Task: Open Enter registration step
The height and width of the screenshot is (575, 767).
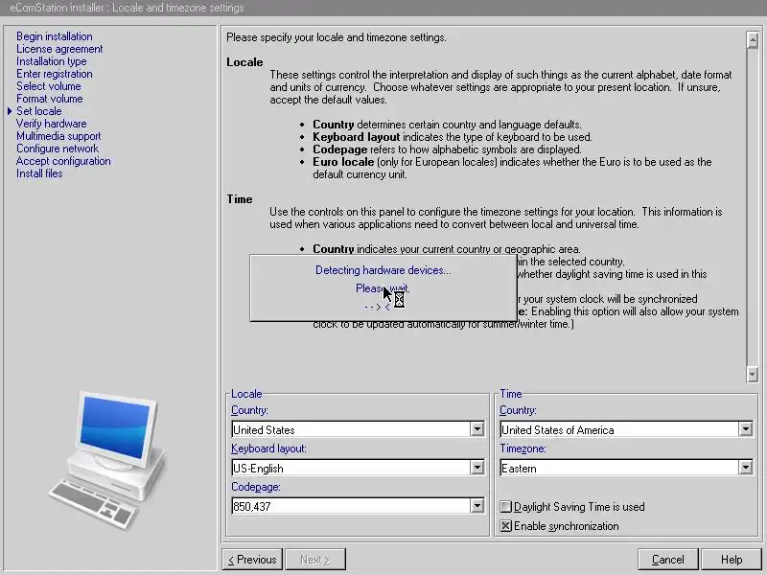Action: click(55, 74)
